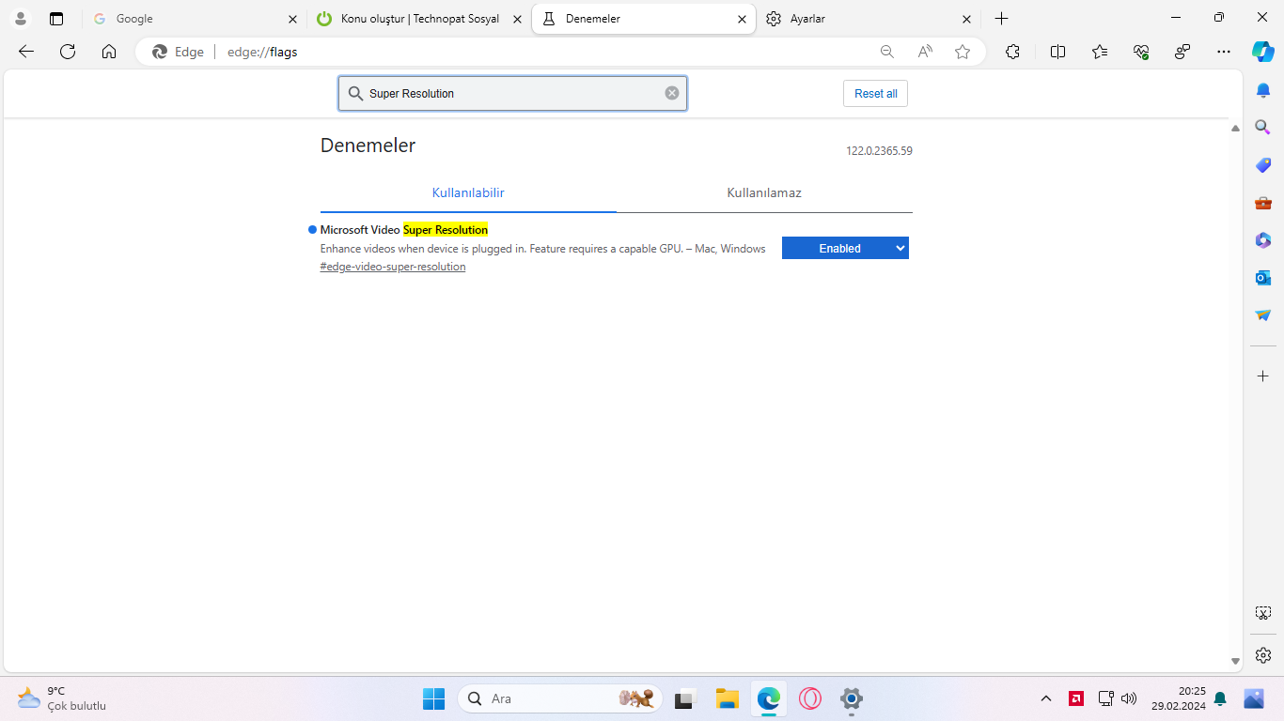1284x721 pixels.
Task: Open the volume control in system tray
Action: coord(1129,698)
